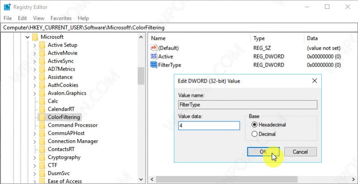Click the Assistance folder icon
Image resolution: width=358 pixels, height=184 pixels.
[42, 77]
